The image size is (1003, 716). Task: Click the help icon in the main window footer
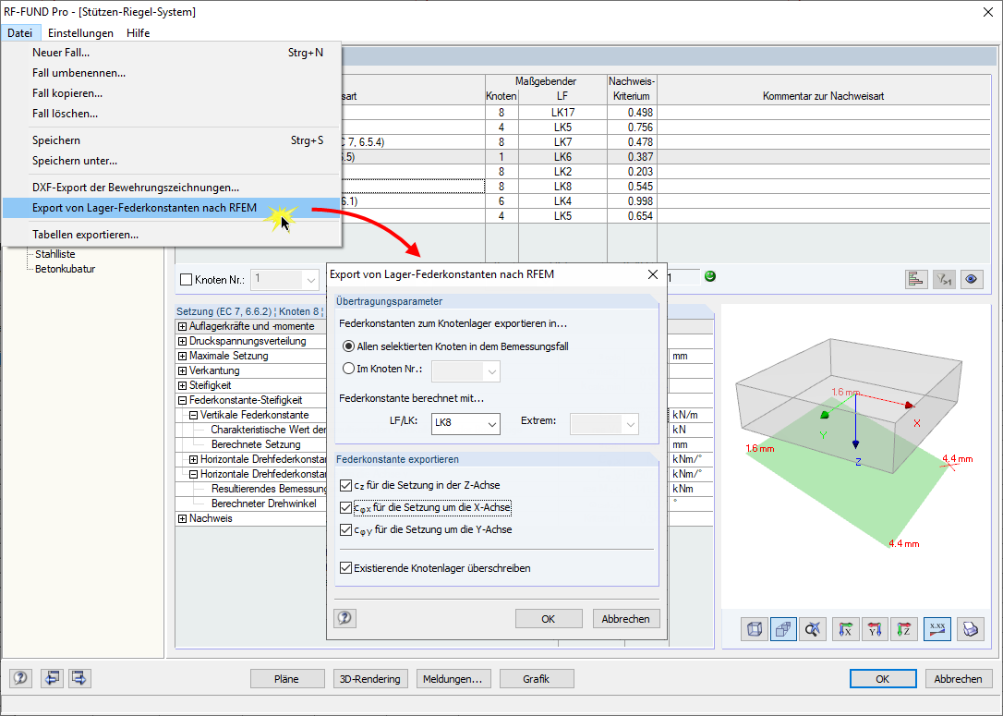(20, 678)
